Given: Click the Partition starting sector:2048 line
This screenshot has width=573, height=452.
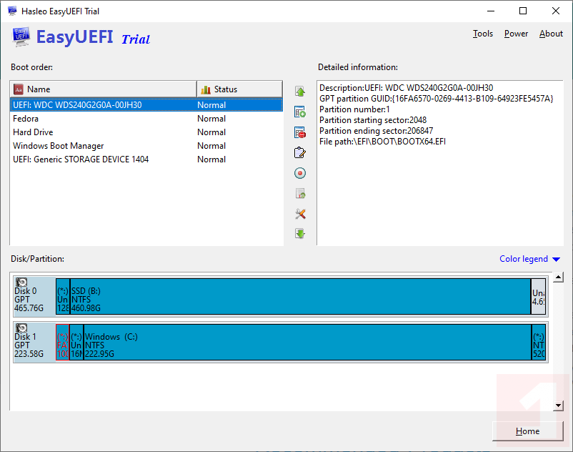Looking at the screenshot, I should 373,120.
